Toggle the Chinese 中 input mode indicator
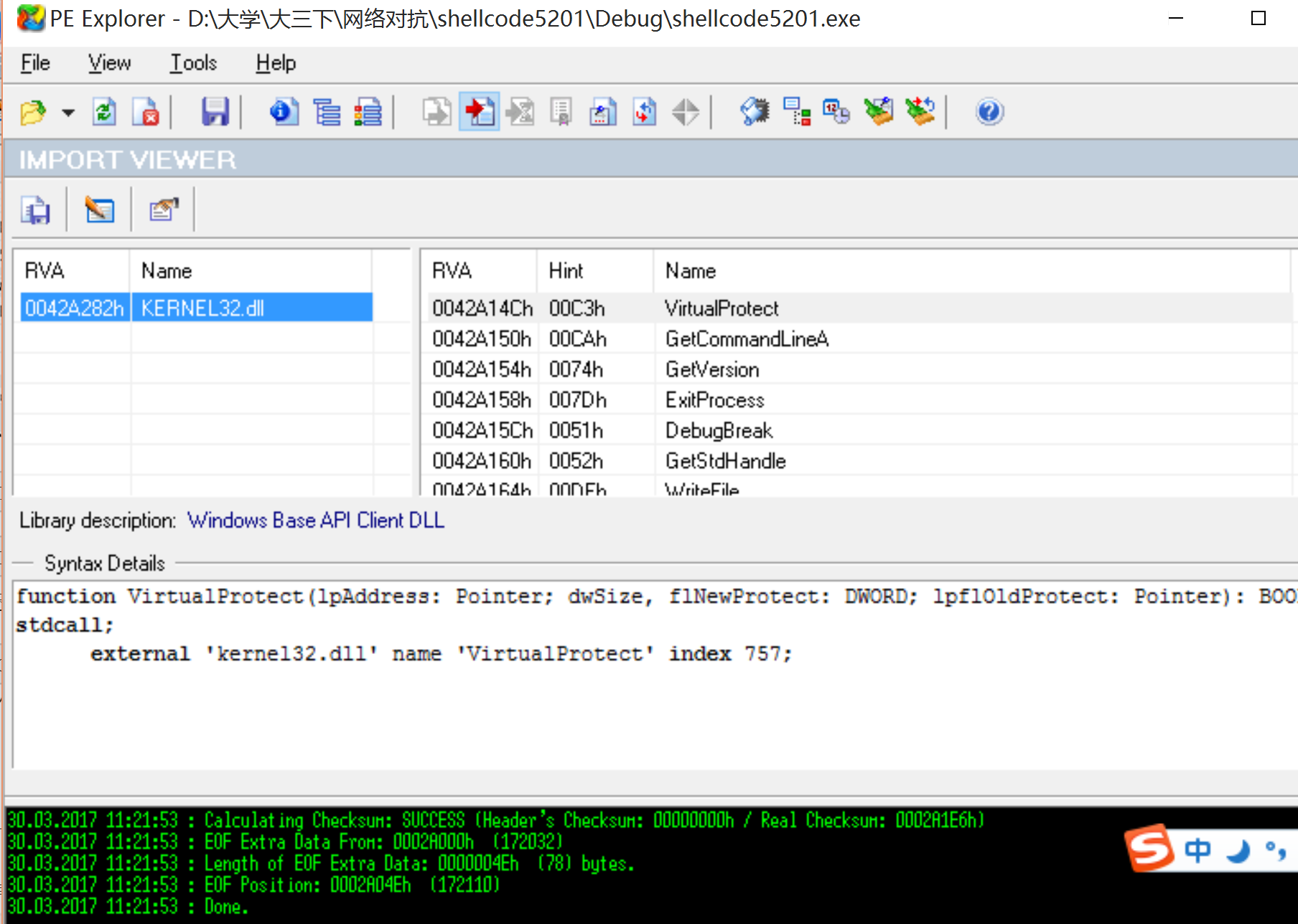This screenshot has height=924, width=1298. tap(1197, 851)
